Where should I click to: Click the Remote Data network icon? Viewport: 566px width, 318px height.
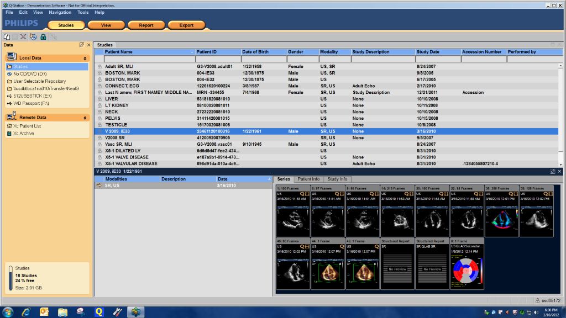(x=12, y=116)
